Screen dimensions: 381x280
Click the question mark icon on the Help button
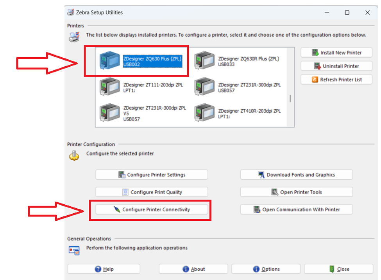click(97, 269)
